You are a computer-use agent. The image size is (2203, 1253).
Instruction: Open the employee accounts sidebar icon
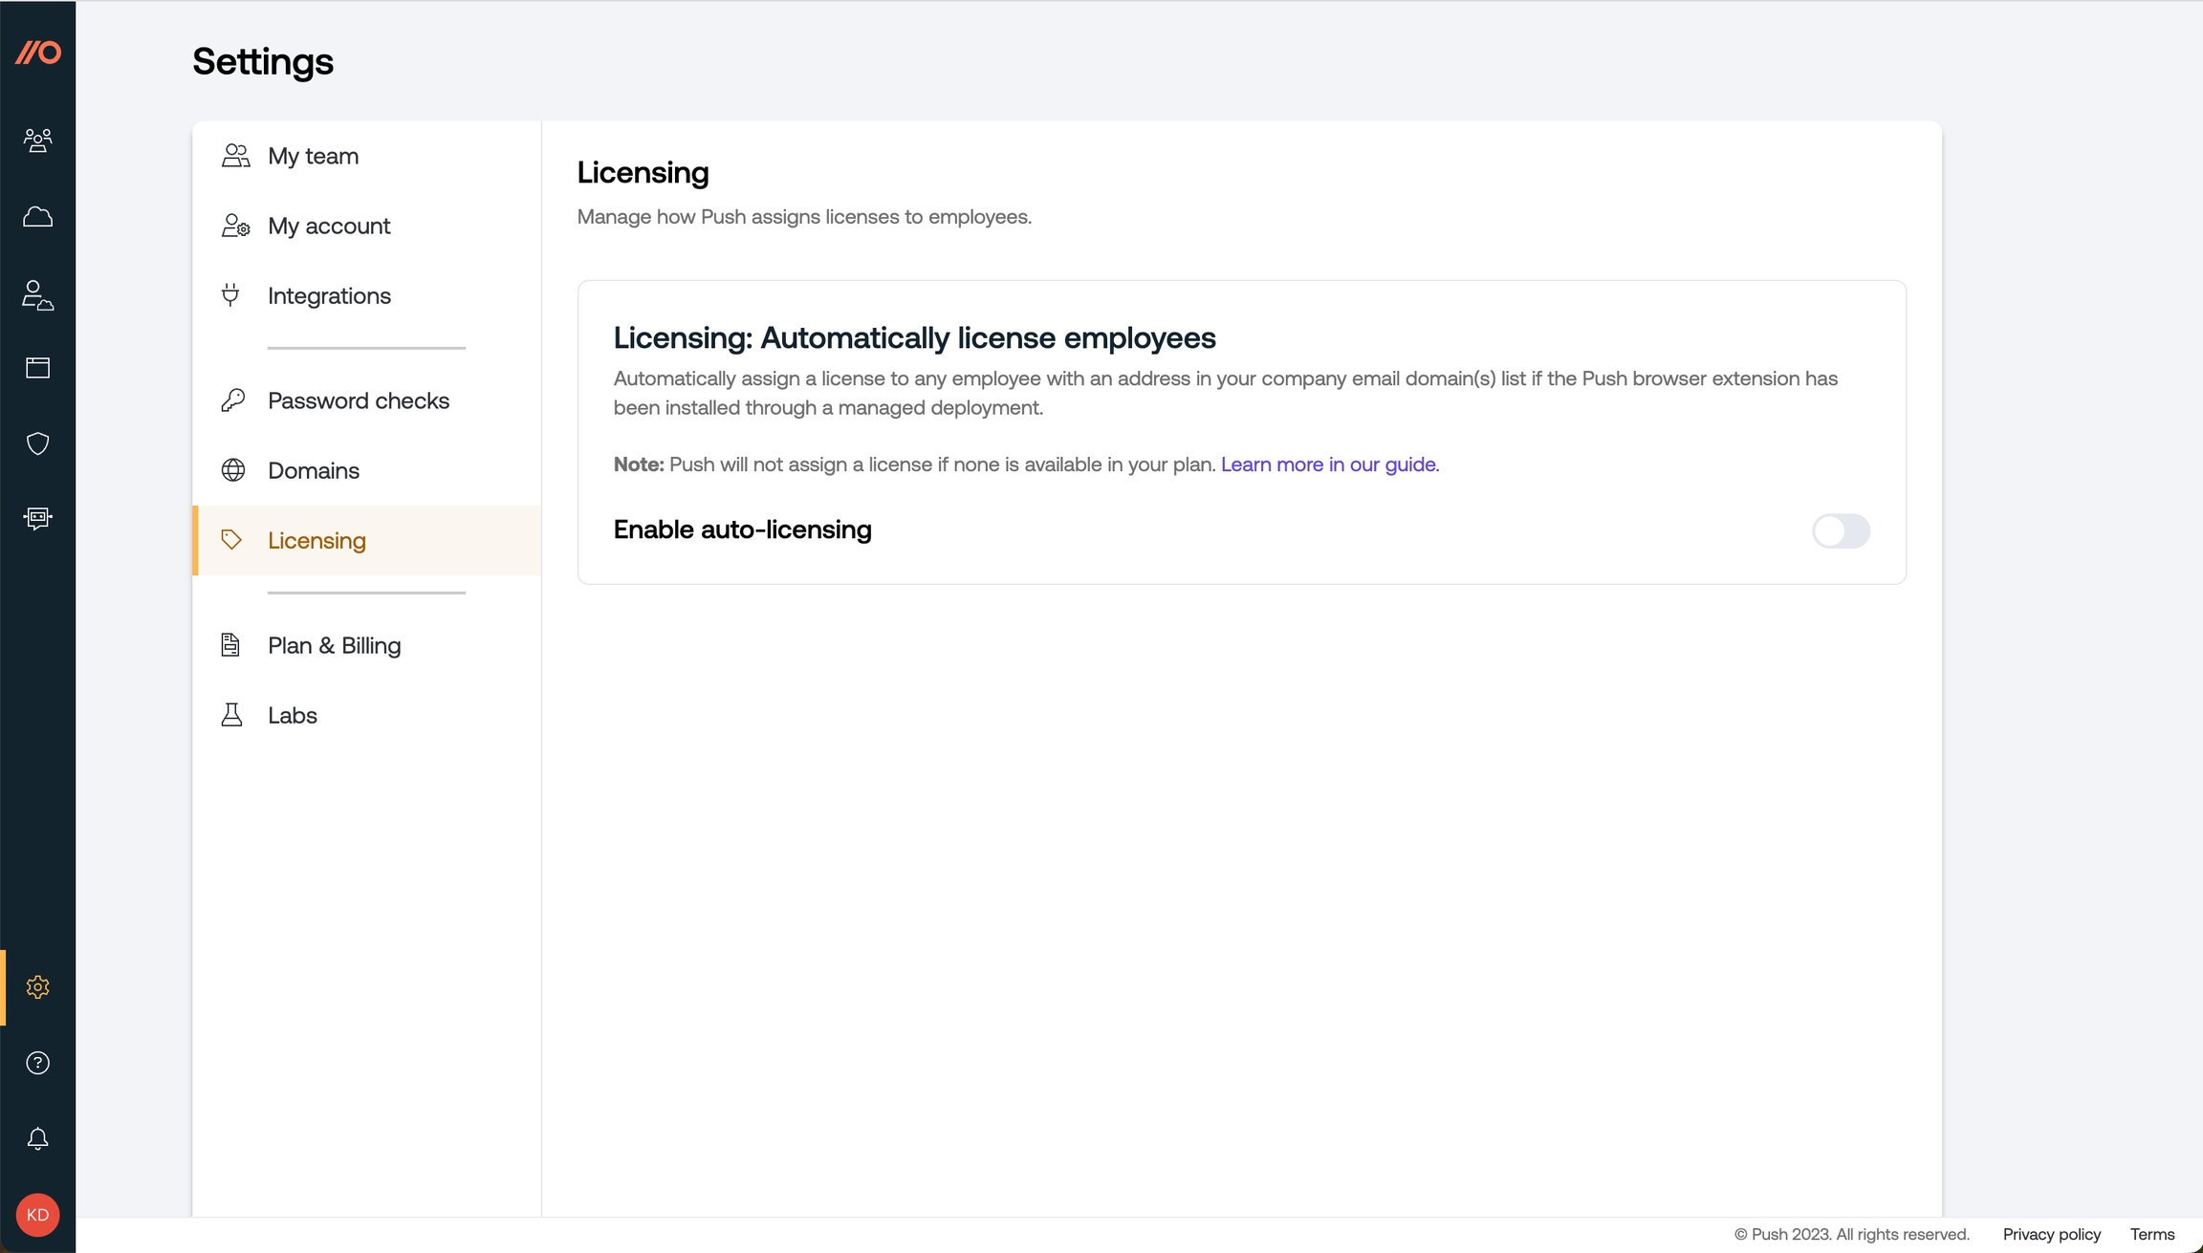point(38,295)
